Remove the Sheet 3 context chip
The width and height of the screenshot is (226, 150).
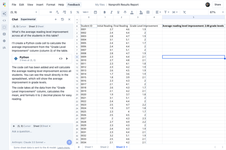tap(50, 126)
